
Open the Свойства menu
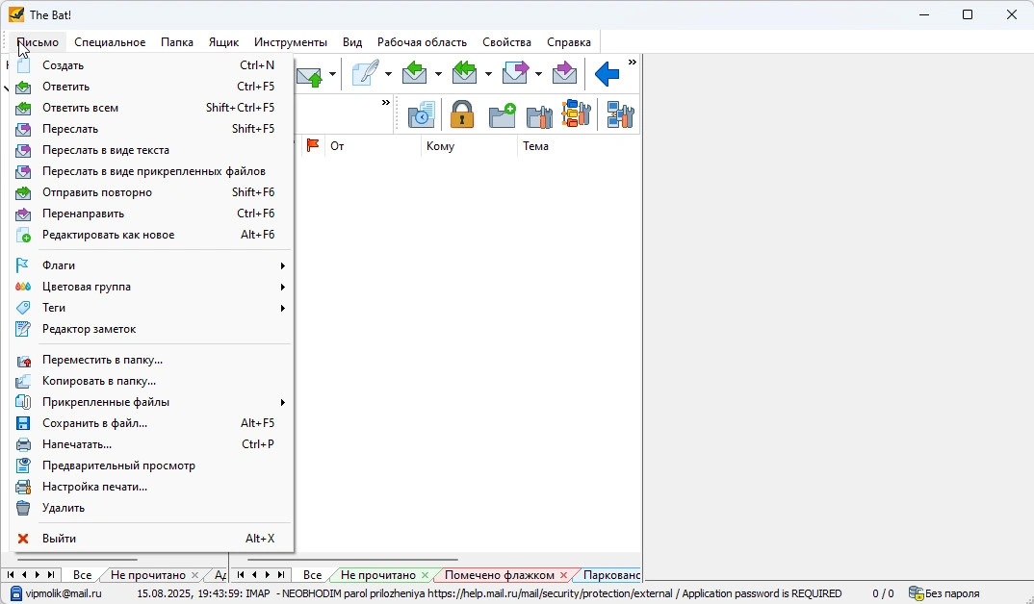click(x=506, y=42)
